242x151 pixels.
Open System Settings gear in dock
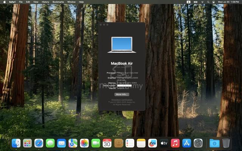pos(198,143)
